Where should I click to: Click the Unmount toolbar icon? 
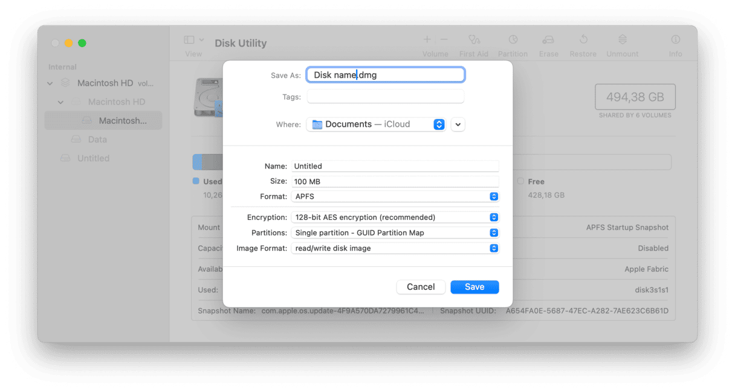(x=622, y=40)
